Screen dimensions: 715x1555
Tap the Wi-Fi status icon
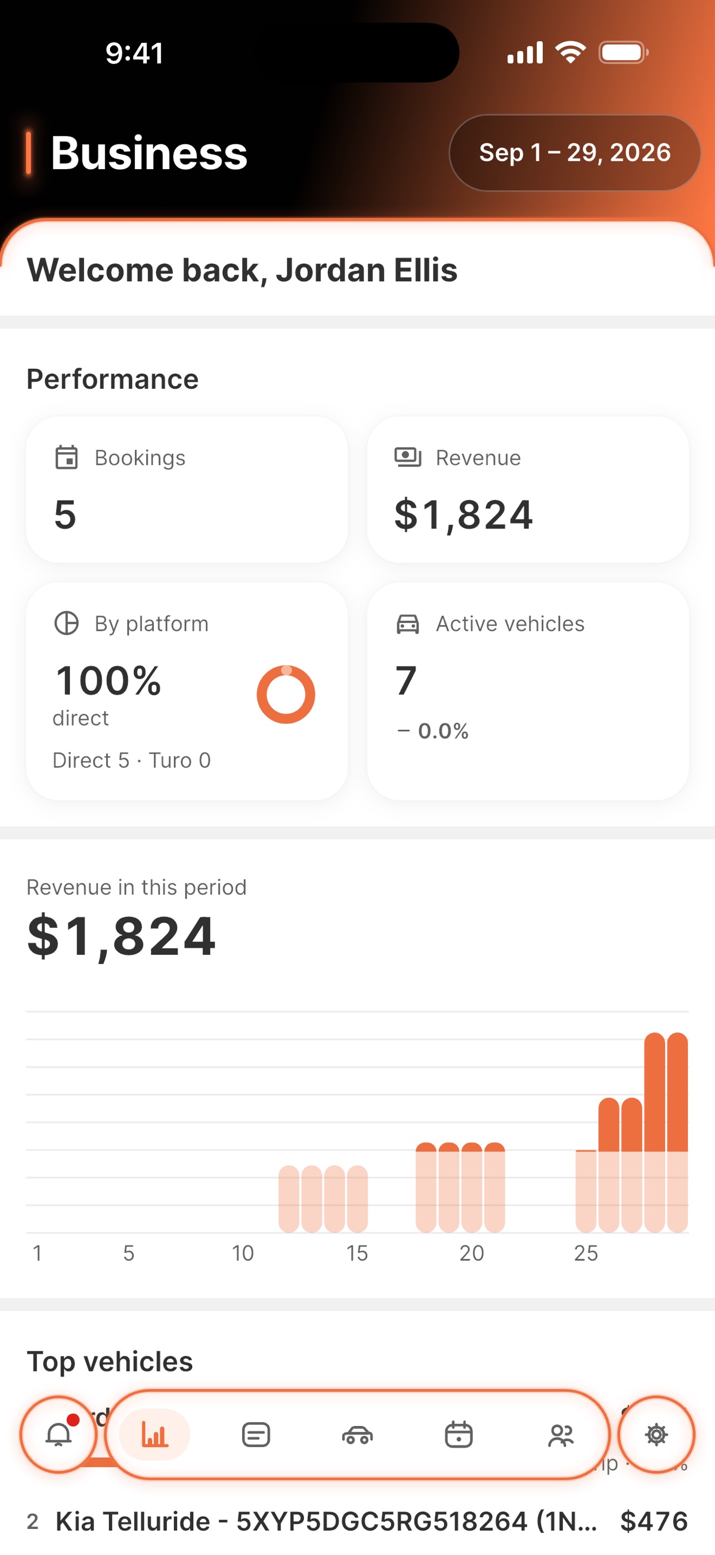(x=571, y=52)
